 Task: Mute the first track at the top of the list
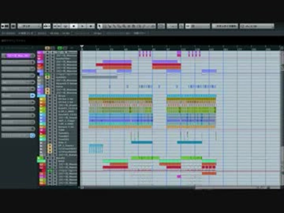(47, 52)
